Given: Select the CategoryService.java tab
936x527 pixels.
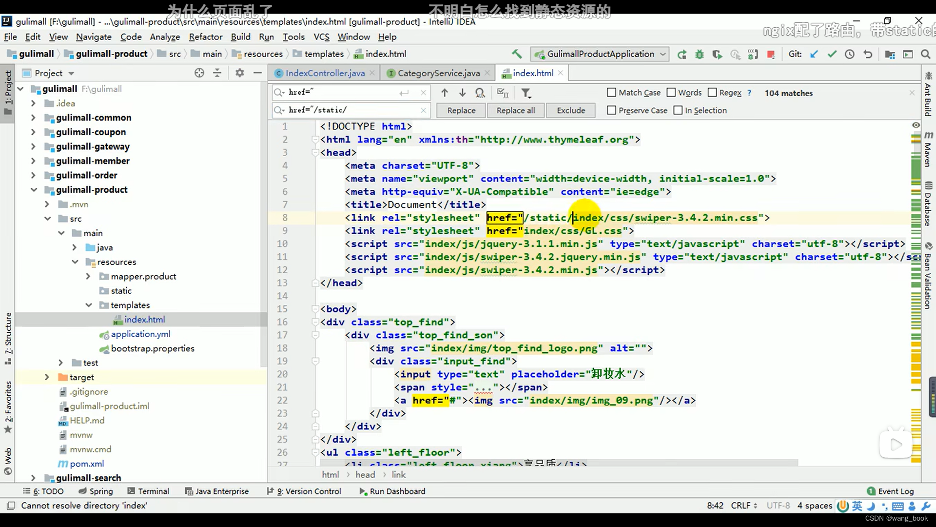Looking at the screenshot, I should (439, 73).
